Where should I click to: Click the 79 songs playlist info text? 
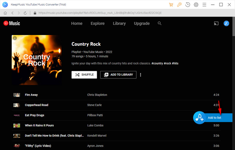click(78, 57)
